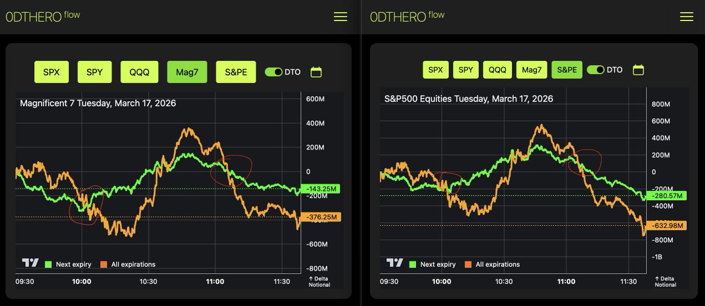
Task: Click All expirations legend label on Mag7 chart
Action: coord(133,264)
